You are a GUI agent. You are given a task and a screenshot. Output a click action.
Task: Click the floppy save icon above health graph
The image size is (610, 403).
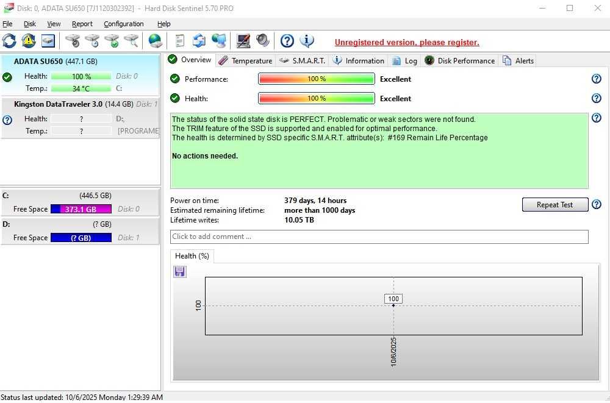pyautogui.click(x=180, y=273)
